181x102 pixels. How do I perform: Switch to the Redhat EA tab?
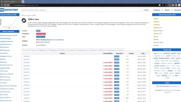click(x=54, y=50)
